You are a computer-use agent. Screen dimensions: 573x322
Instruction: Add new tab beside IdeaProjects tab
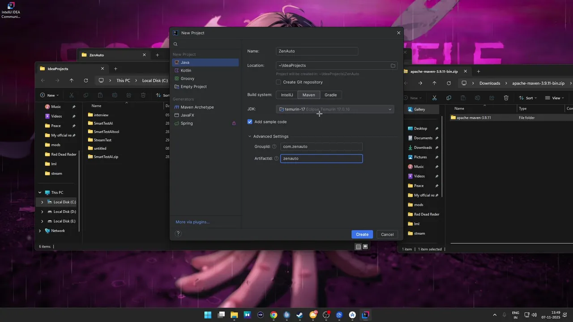(115, 69)
